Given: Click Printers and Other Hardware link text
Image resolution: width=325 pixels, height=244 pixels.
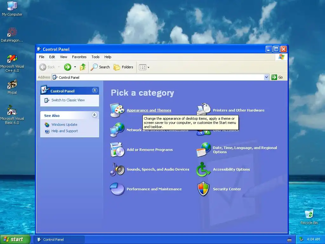Looking at the screenshot, I should (x=239, y=110).
